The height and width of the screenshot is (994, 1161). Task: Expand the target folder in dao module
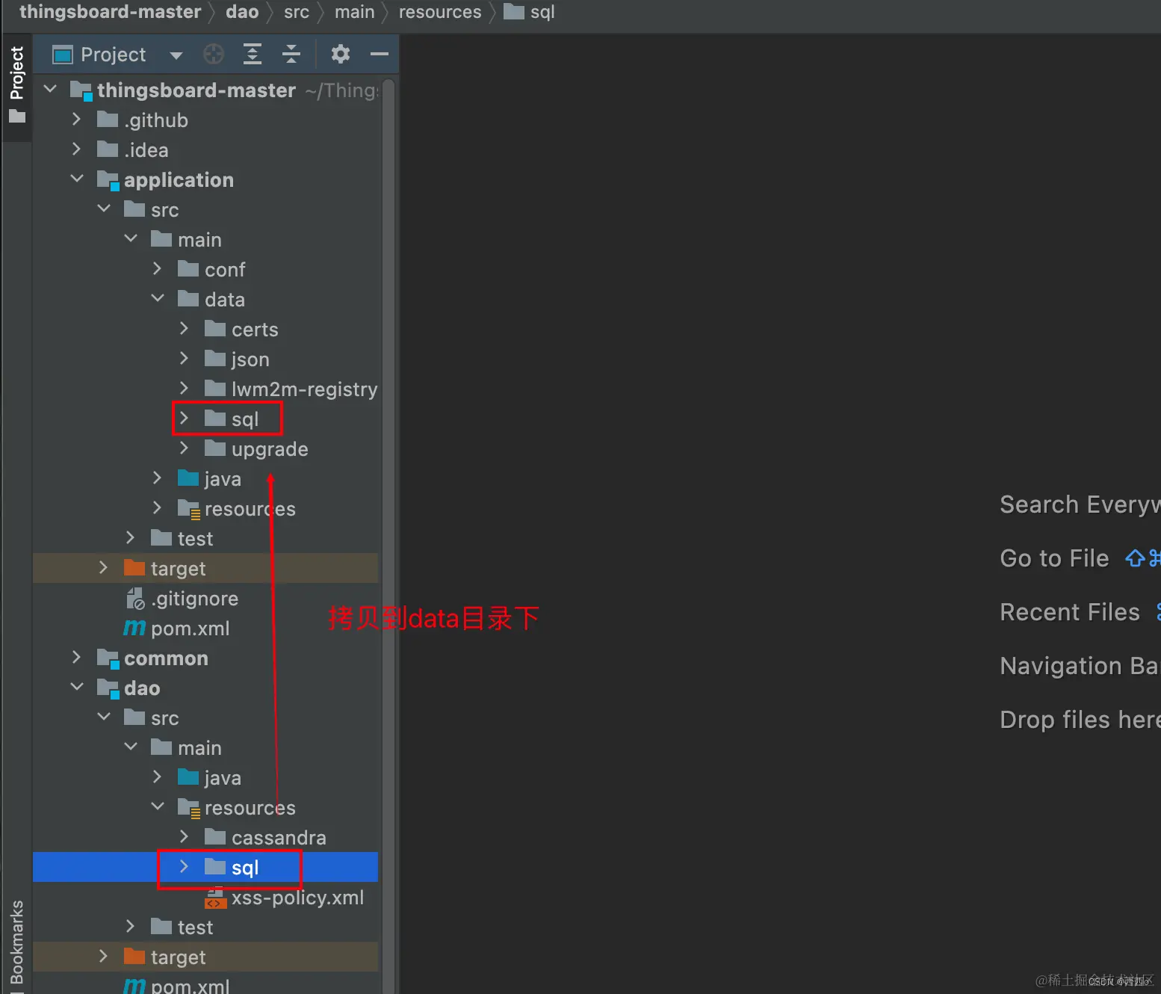pyautogui.click(x=104, y=957)
